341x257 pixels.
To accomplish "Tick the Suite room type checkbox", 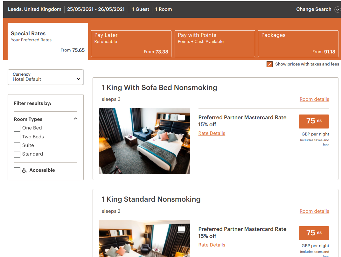I will point(17,146).
